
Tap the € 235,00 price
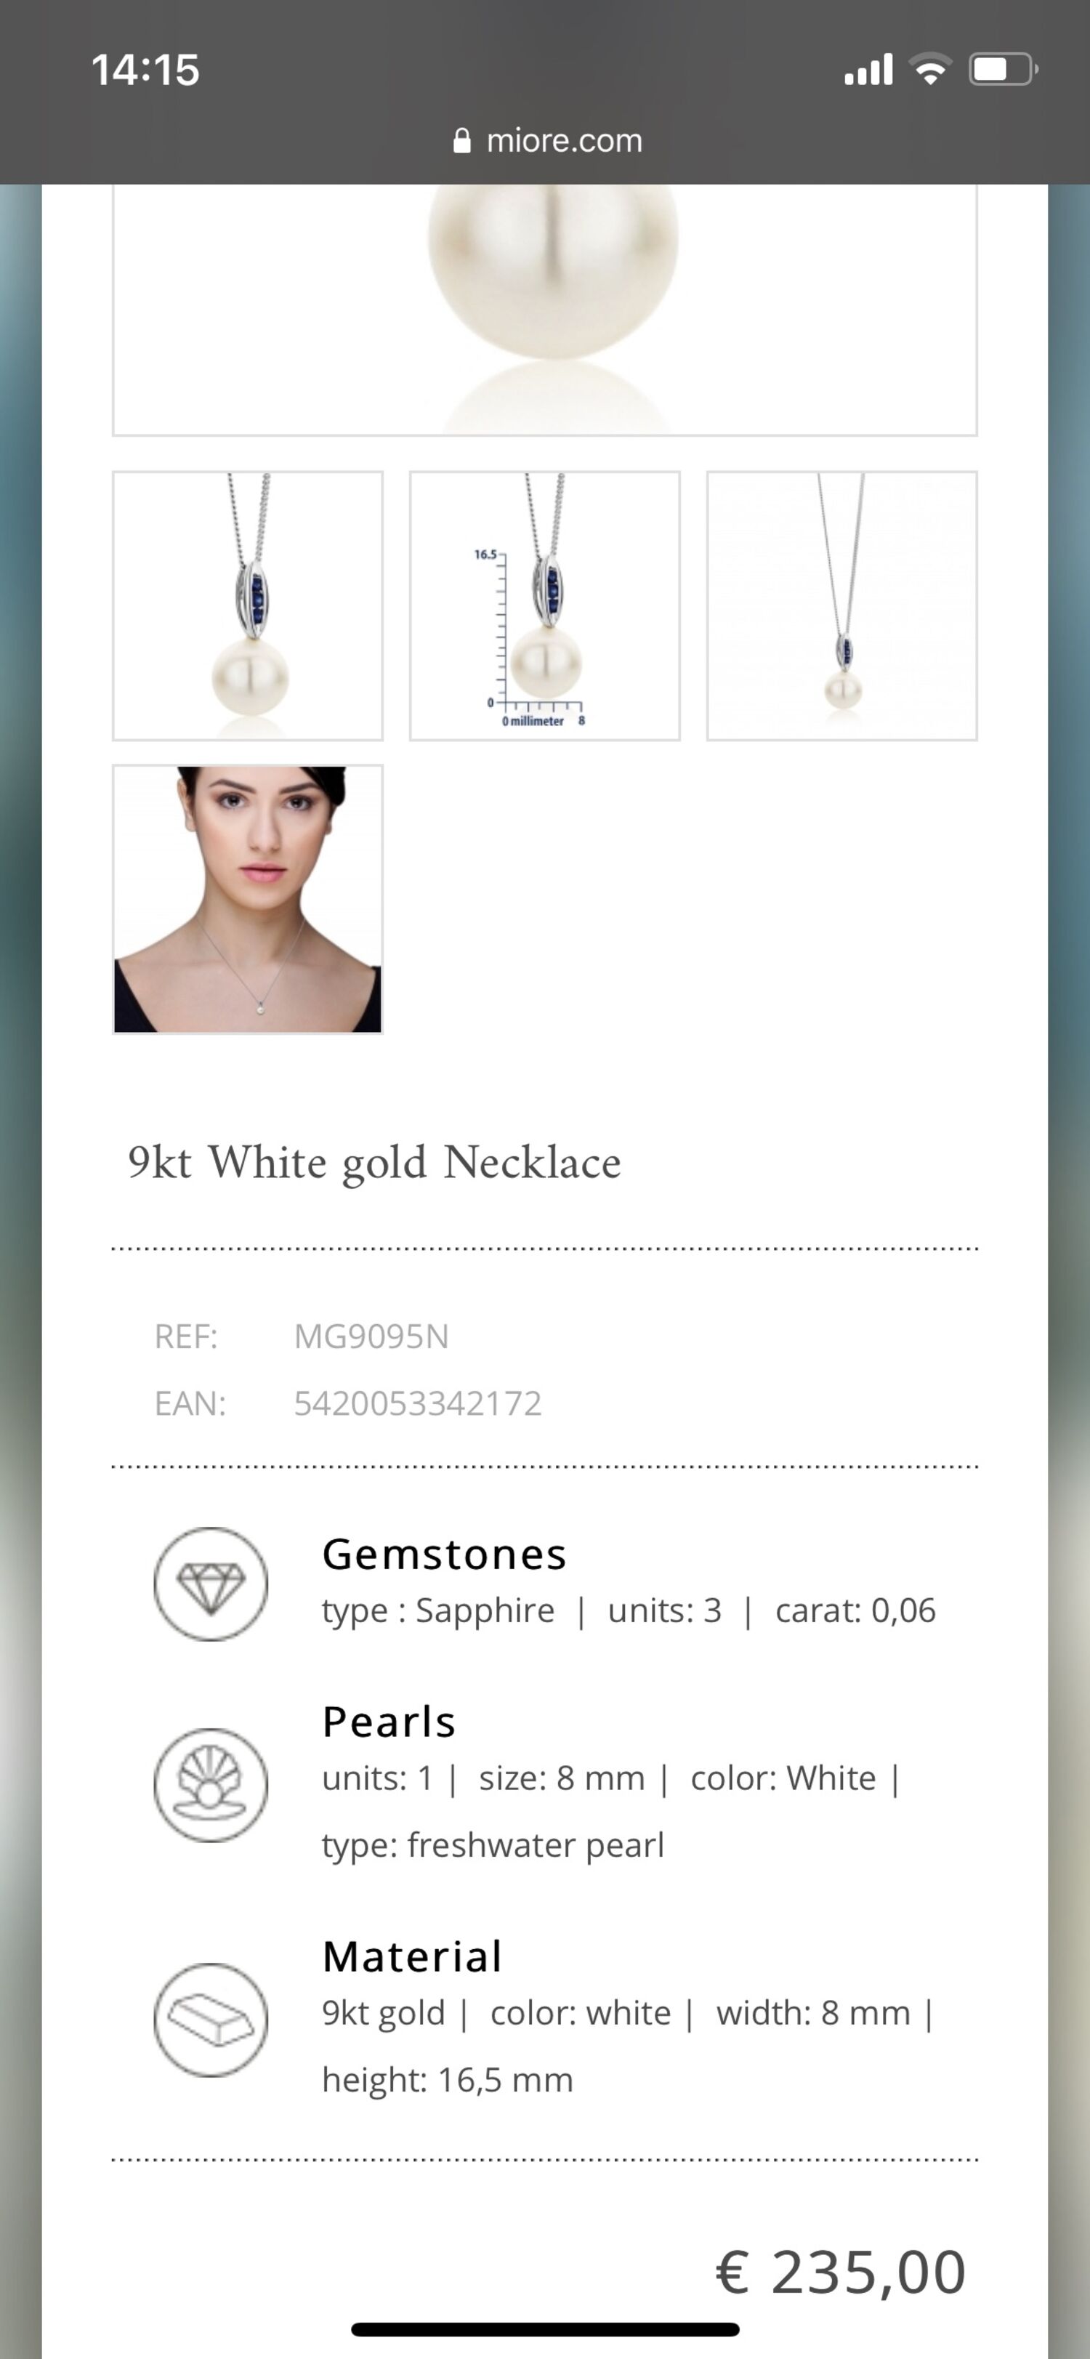(x=841, y=2272)
